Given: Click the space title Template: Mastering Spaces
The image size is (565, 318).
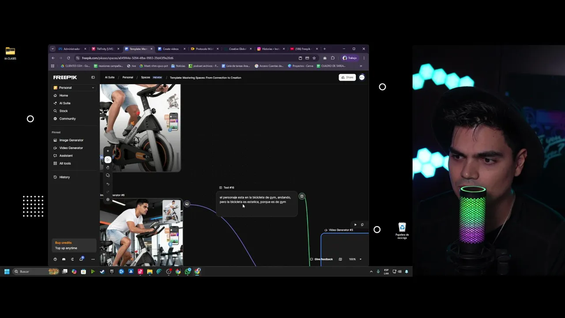Looking at the screenshot, I should pyautogui.click(x=205, y=78).
